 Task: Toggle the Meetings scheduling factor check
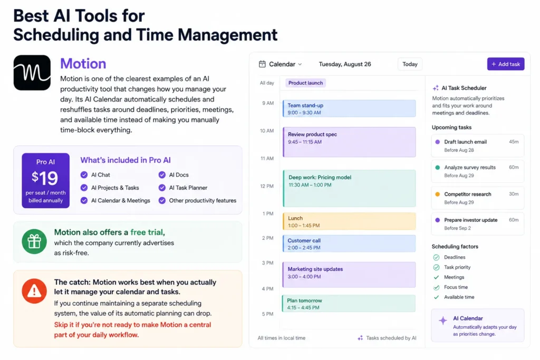pyautogui.click(x=436, y=277)
